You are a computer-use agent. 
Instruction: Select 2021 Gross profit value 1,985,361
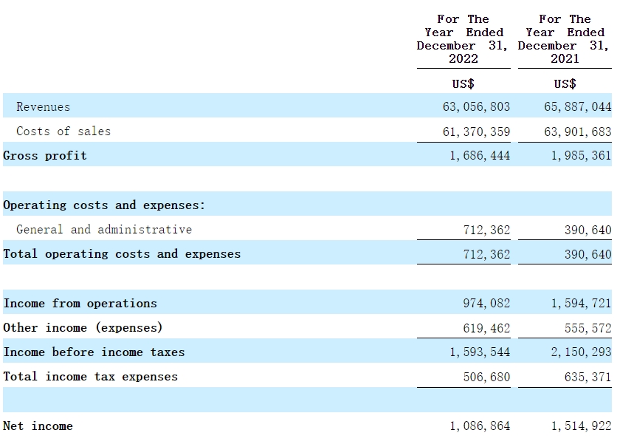(x=581, y=156)
